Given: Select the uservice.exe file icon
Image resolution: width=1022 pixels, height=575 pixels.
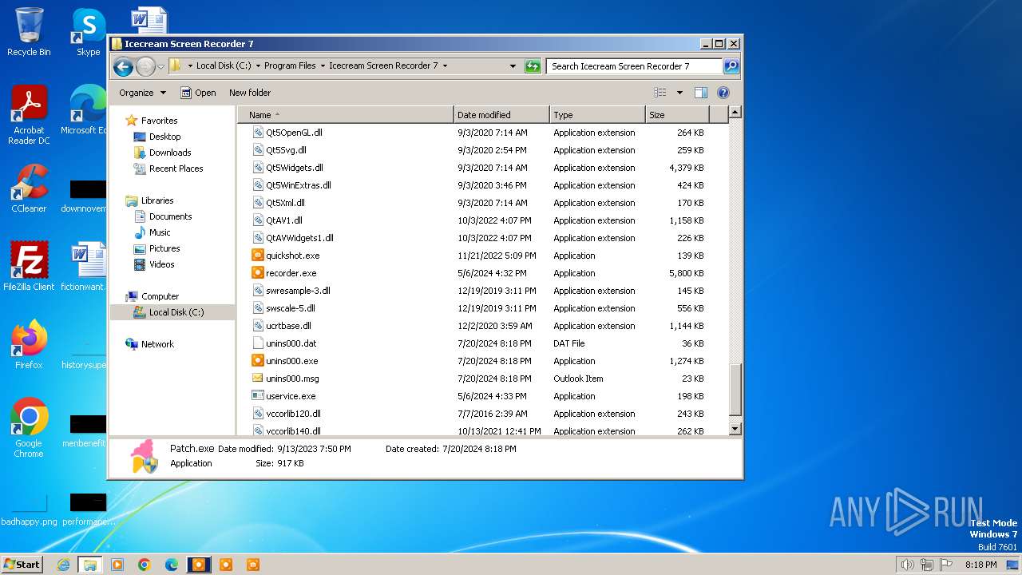Looking at the screenshot, I should click(x=258, y=396).
